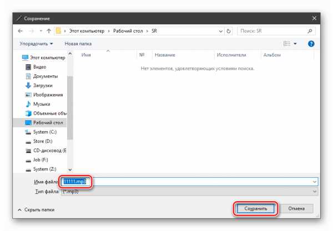Viewport: 333px width, 231px height.
Task: Click the Видео folder icon
Action: [x=28, y=67]
